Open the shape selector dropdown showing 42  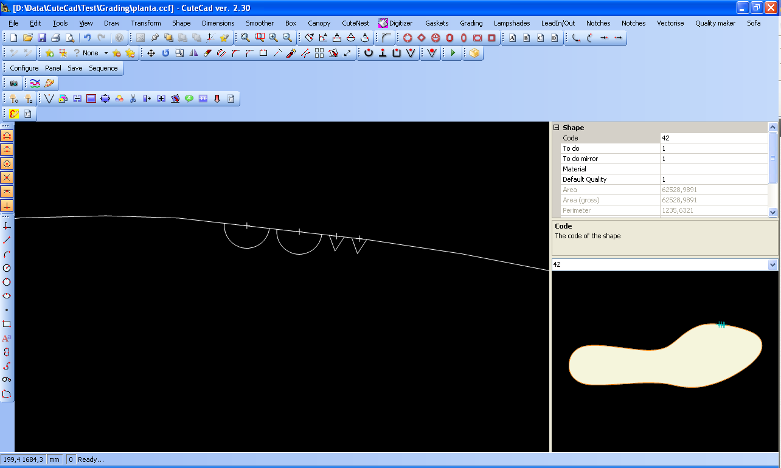click(x=772, y=264)
